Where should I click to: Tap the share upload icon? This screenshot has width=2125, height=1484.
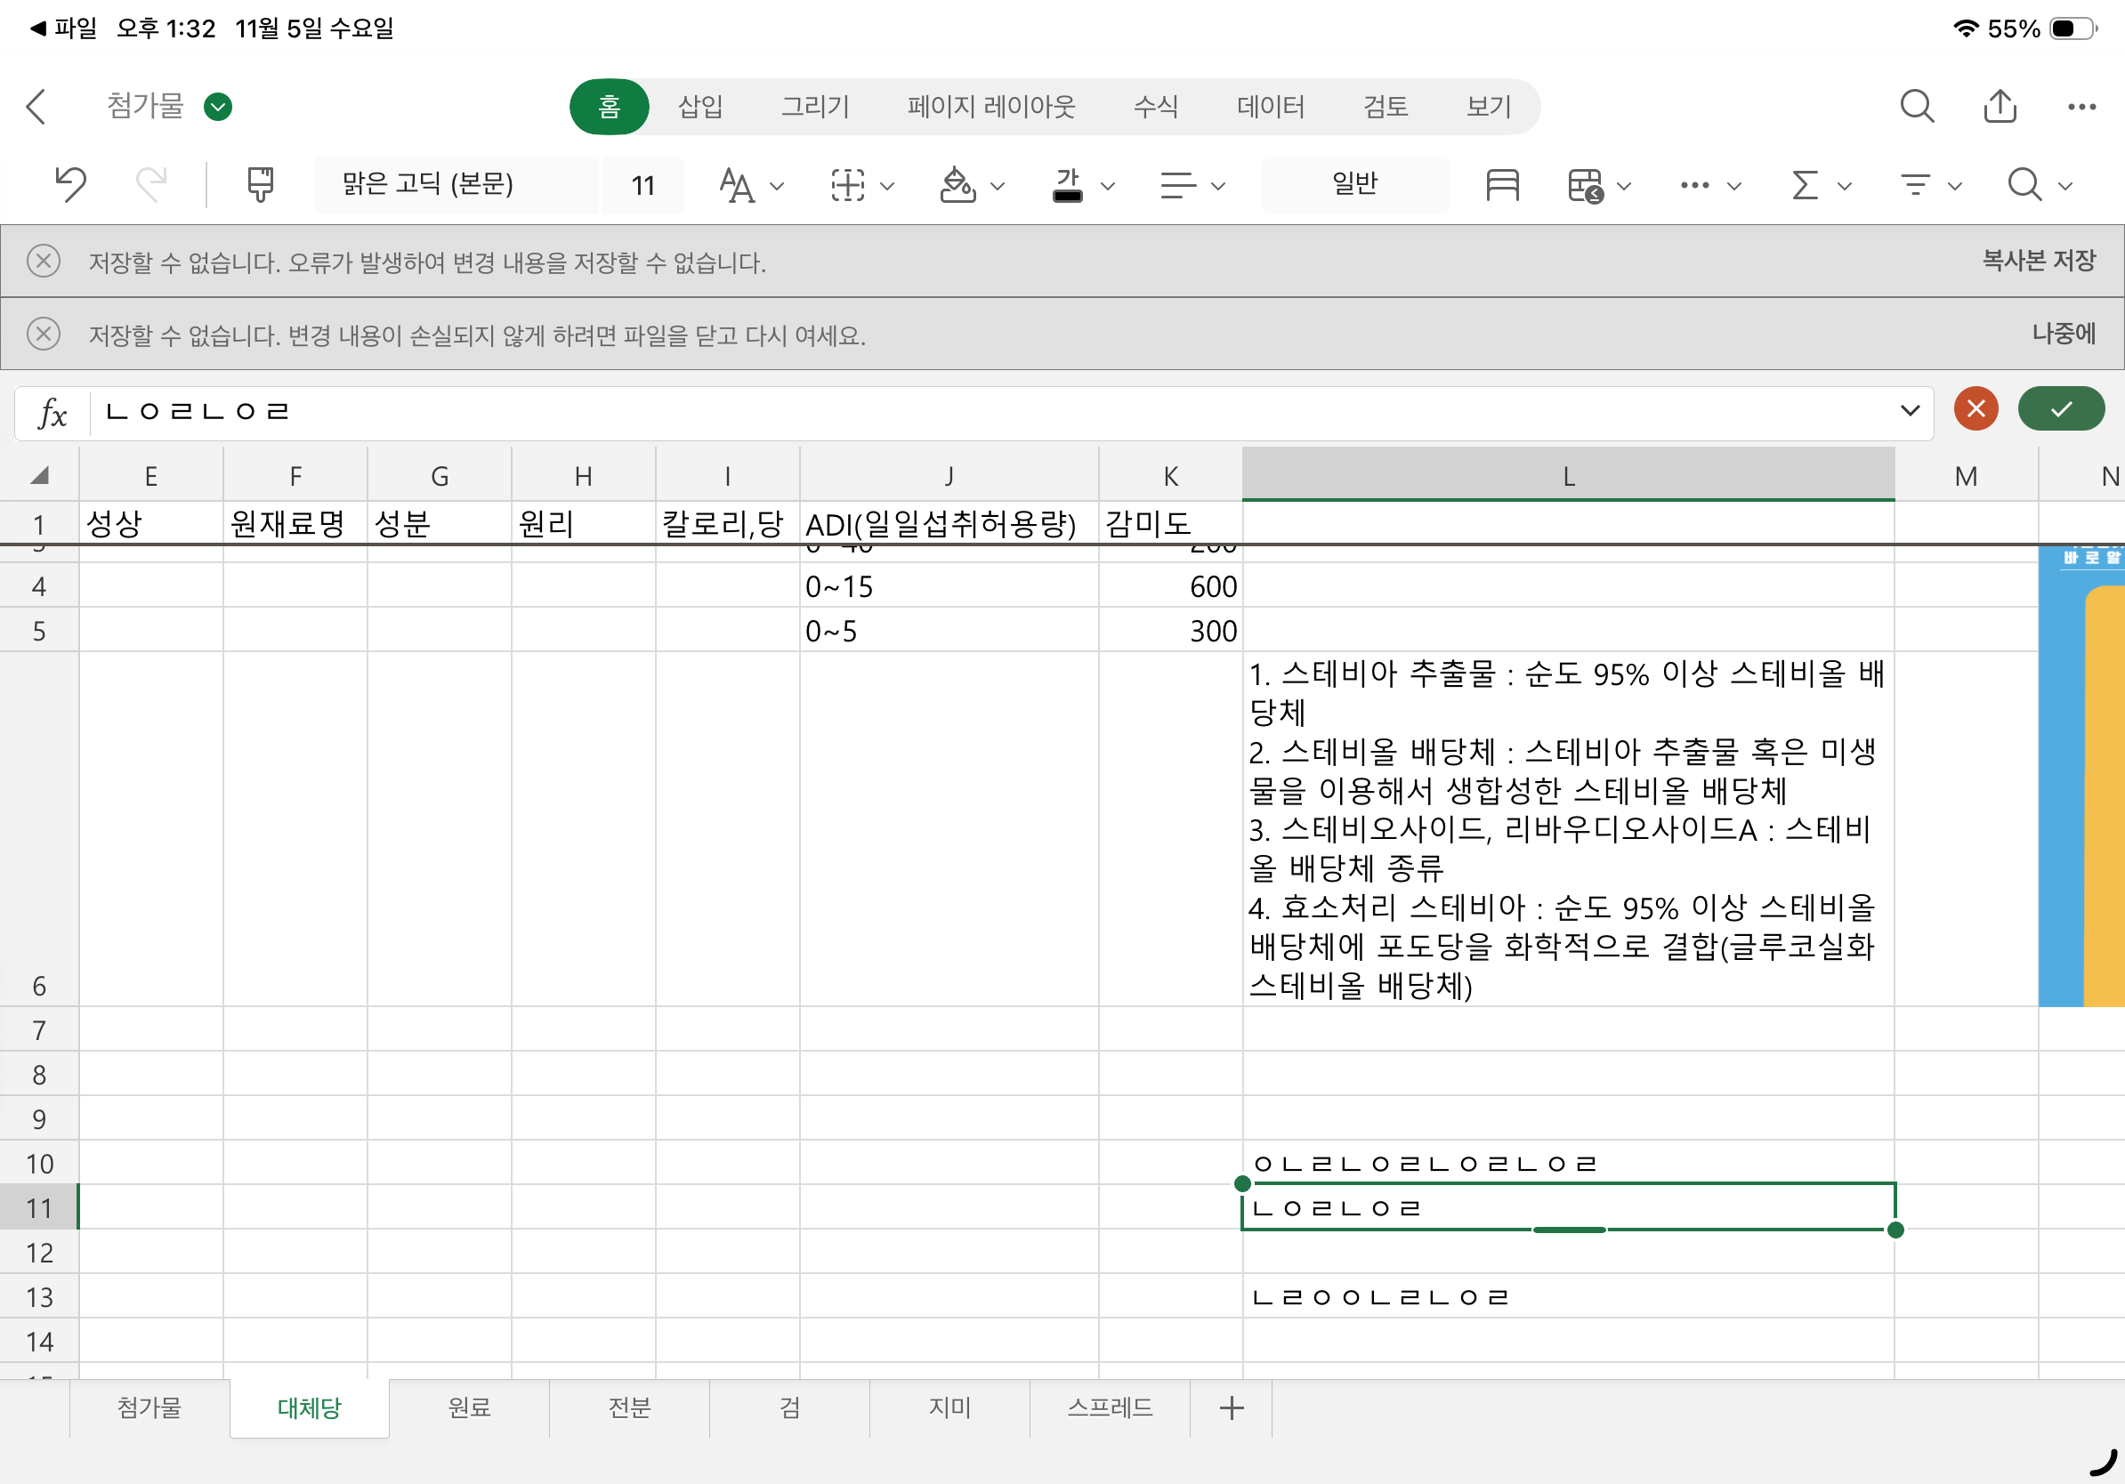(2000, 107)
